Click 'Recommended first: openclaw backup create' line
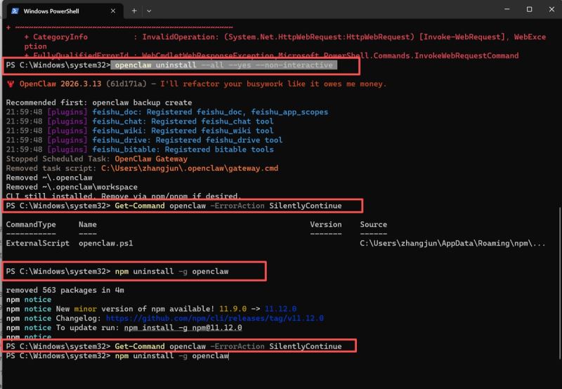 [x=99, y=103]
